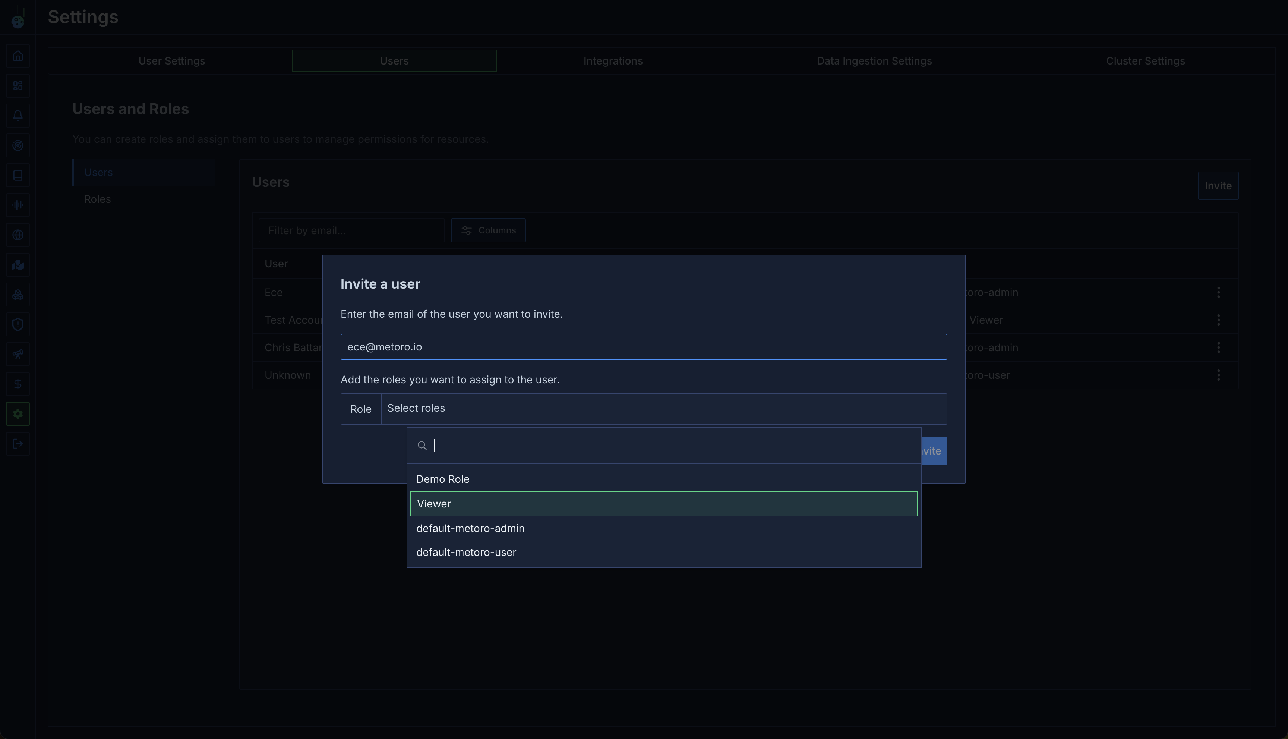Click the search icon in roles dropdown
Viewport: 1288px width, 739px height.
point(422,446)
